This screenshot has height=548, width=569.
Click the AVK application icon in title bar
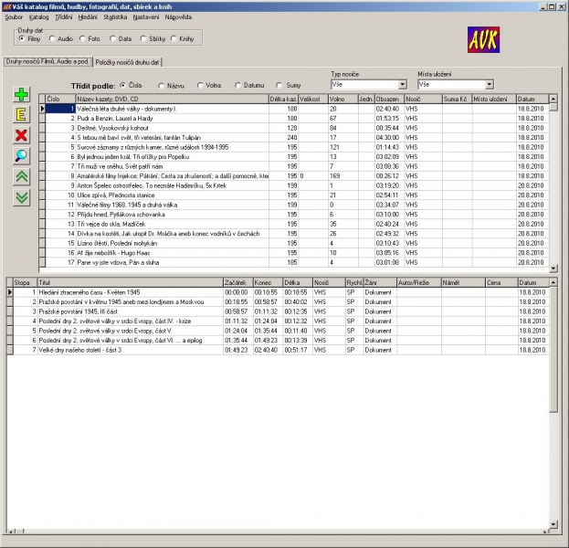click(7, 5)
